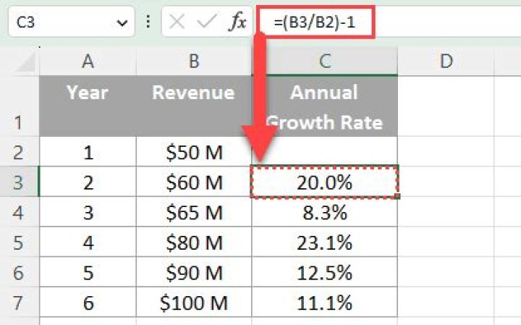This screenshot has height=325, width=521.
Task: Click the Name Box showing C3
Action: (58, 23)
